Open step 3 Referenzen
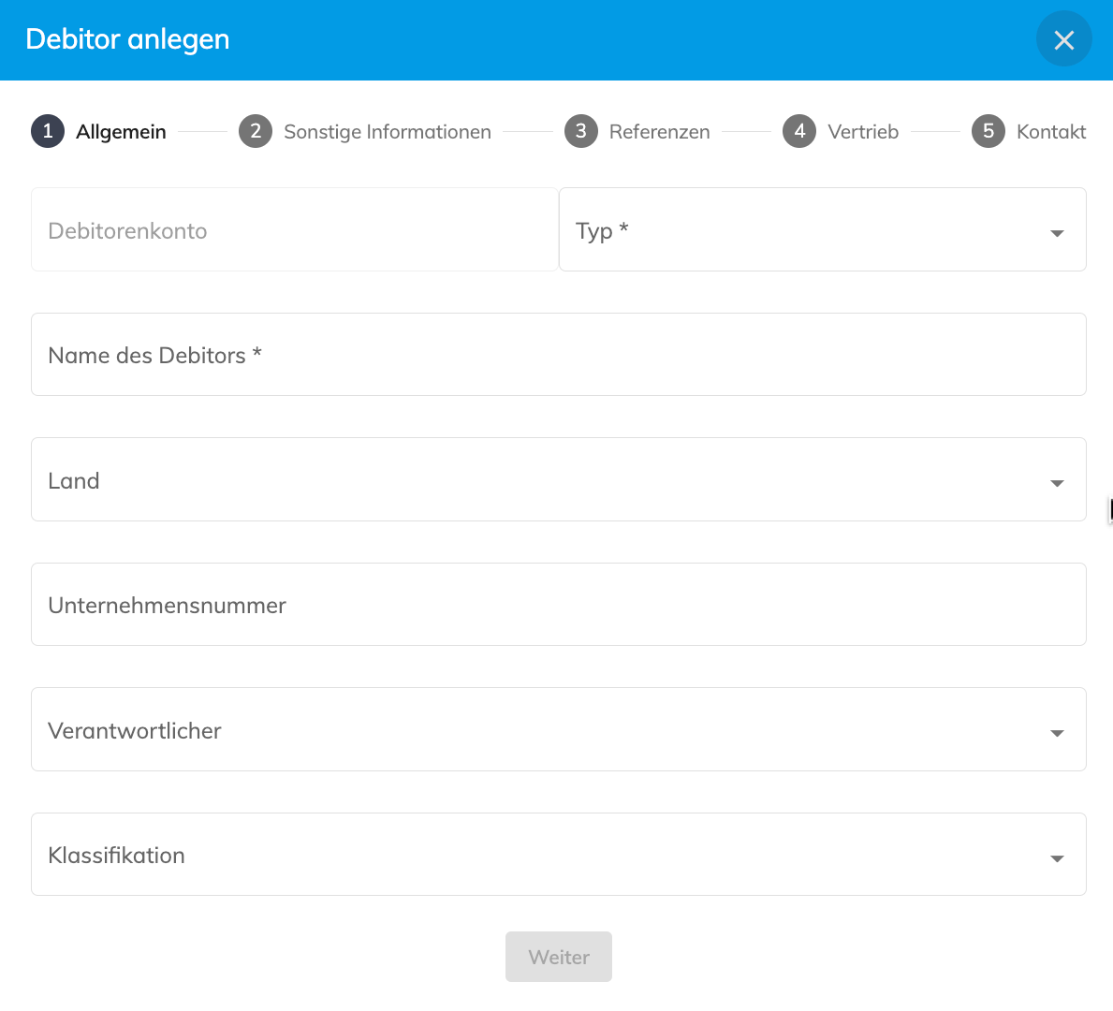The height and width of the screenshot is (1011, 1113). coord(637,131)
